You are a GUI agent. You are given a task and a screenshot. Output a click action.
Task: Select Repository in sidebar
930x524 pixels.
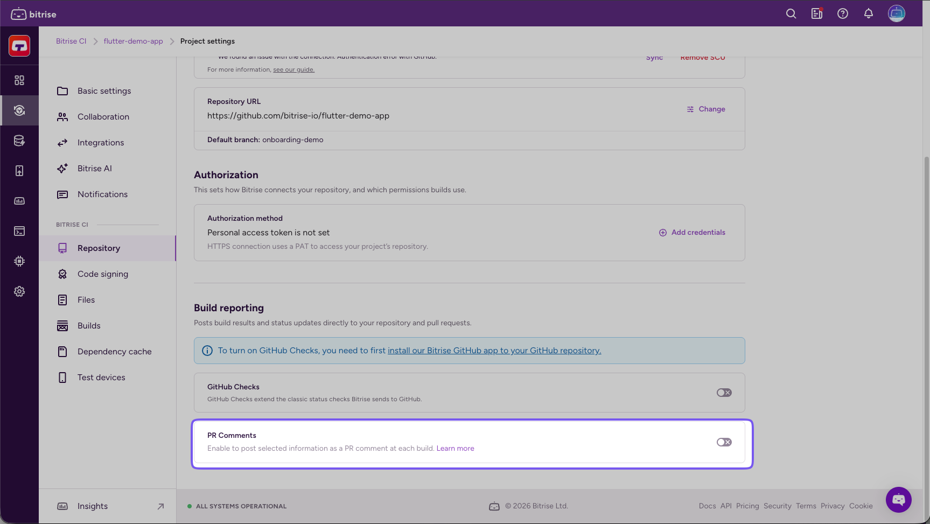click(x=108, y=248)
